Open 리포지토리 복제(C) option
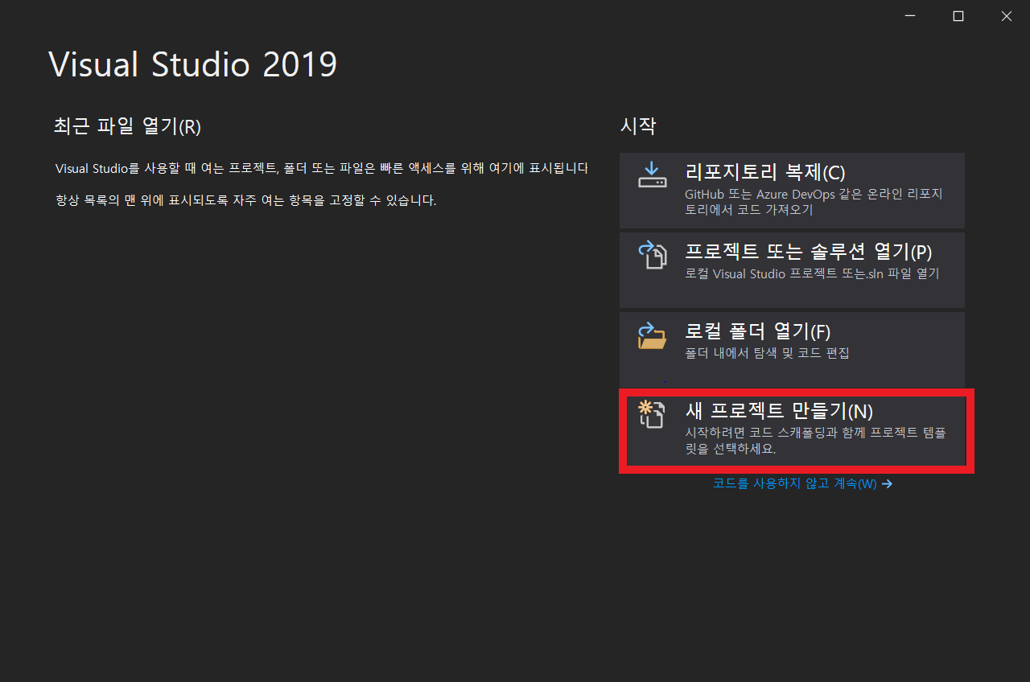Viewport: 1030px width, 682px height. click(792, 191)
